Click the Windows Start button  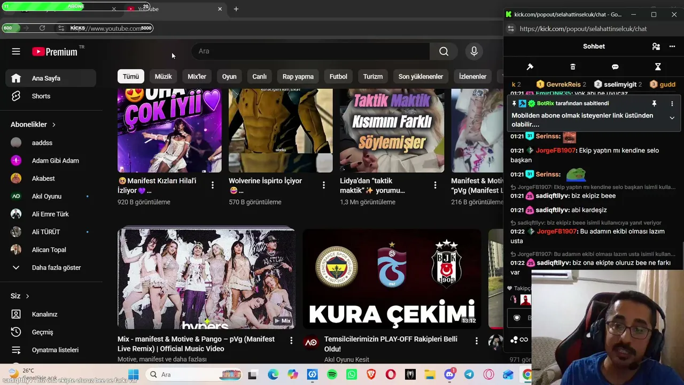(x=134, y=375)
